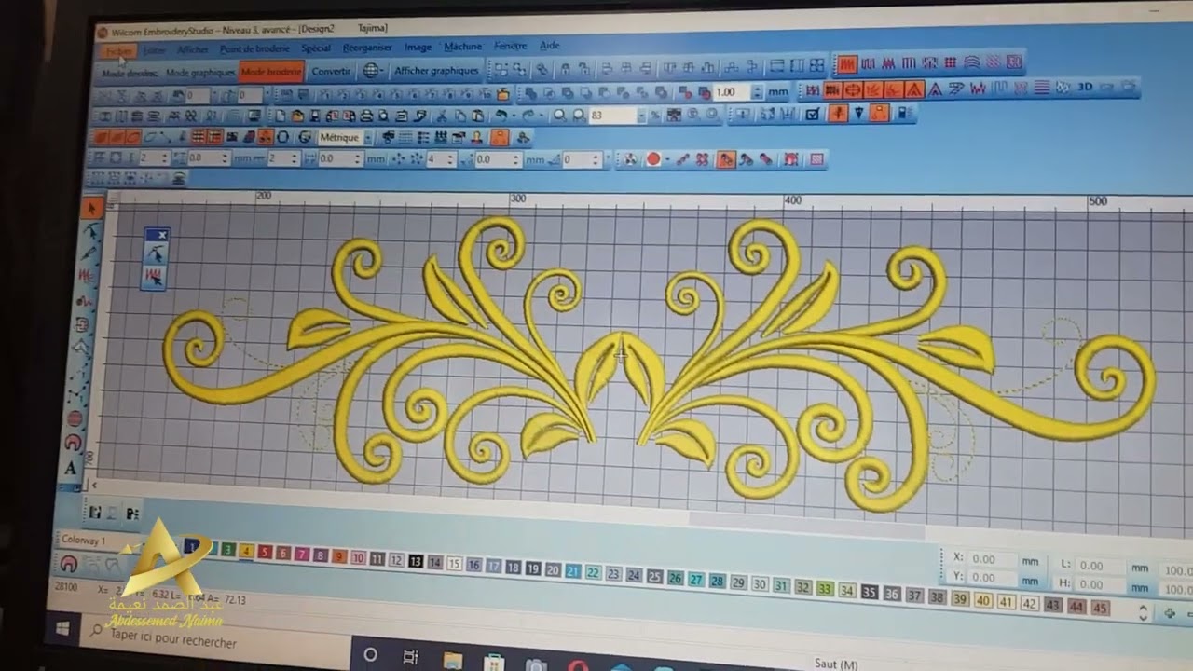
Task: Click the horseshoe icon under Colorway 1
Action: click(x=68, y=564)
